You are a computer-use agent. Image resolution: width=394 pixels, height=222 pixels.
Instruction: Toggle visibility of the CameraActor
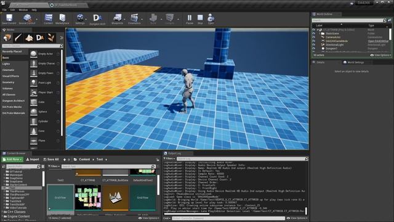pyautogui.click(x=313, y=37)
